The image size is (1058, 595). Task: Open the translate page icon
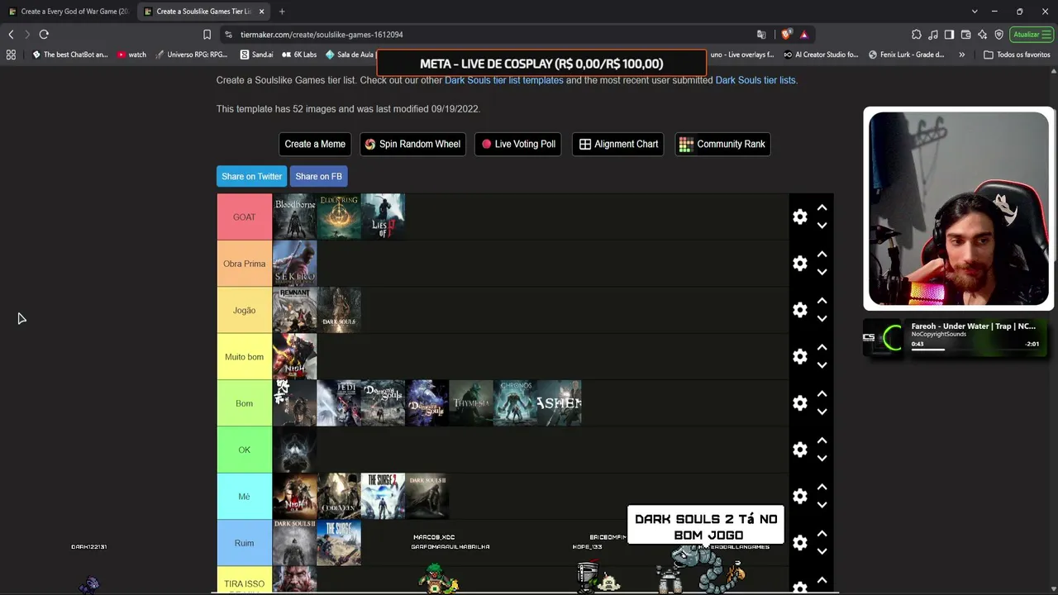point(761,35)
